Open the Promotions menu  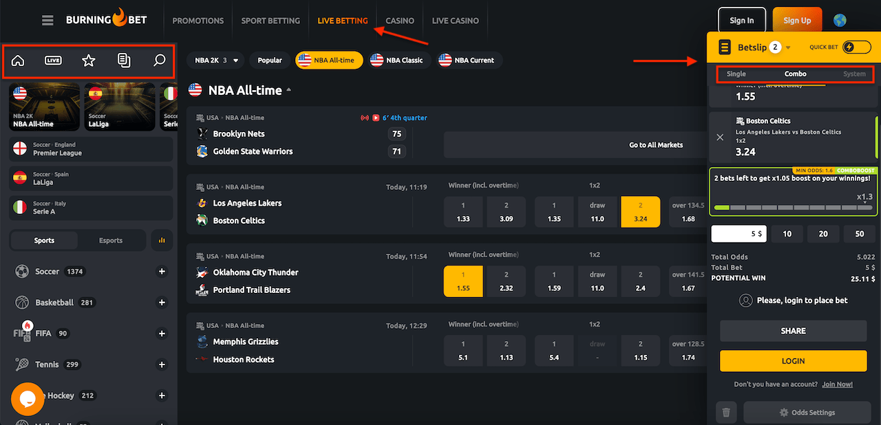pos(198,21)
